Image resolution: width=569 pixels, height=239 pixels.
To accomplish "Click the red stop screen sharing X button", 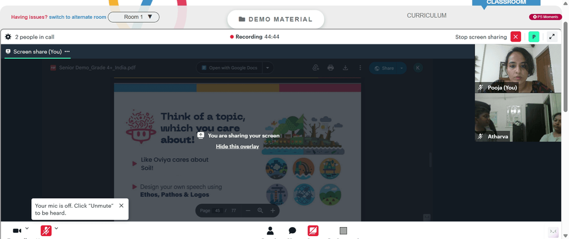I will (516, 36).
